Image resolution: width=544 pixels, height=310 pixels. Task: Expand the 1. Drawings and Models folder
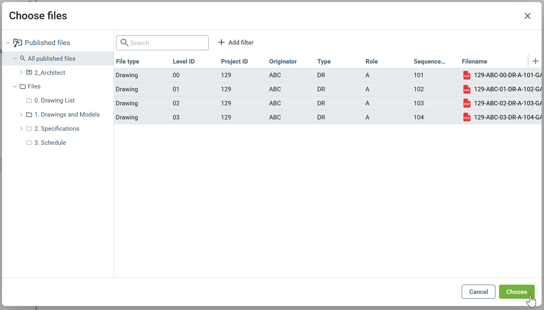coord(21,115)
